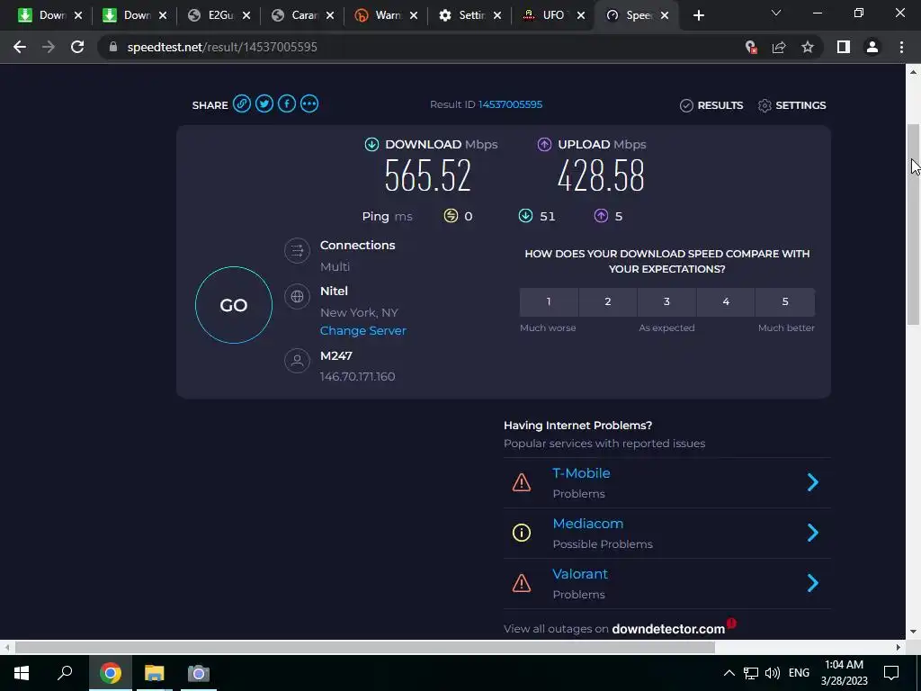
Task: Click the upload arrow icon
Action: tap(544, 145)
